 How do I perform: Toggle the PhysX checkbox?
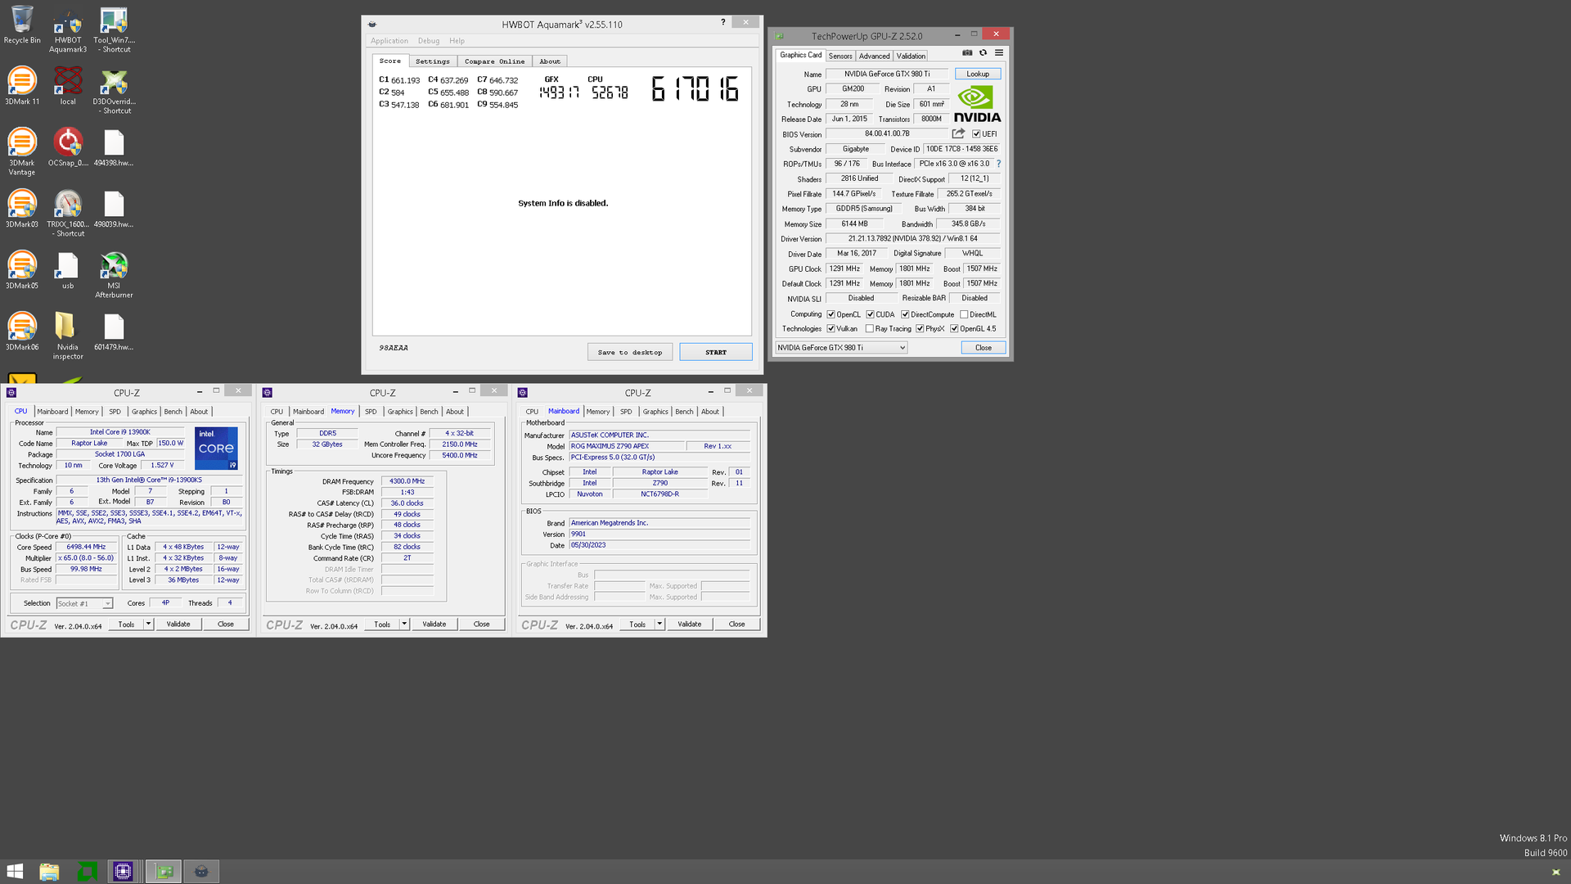point(920,329)
